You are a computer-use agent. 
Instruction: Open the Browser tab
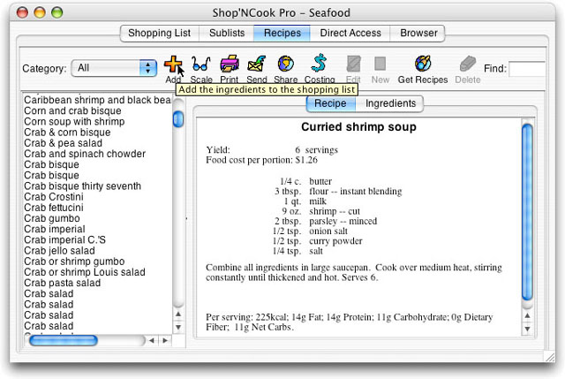pos(418,34)
